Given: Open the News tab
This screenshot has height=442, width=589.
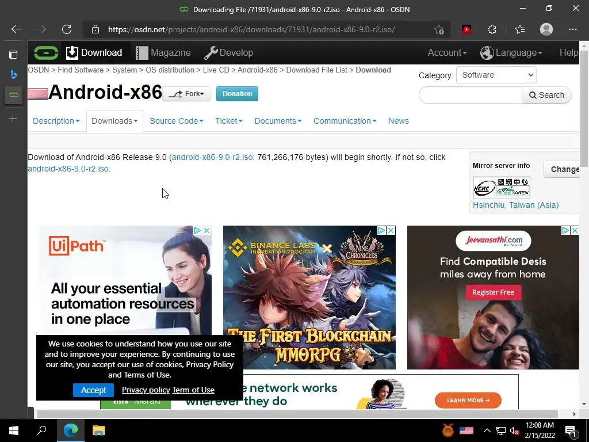Looking at the screenshot, I should click(x=399, y=121).
